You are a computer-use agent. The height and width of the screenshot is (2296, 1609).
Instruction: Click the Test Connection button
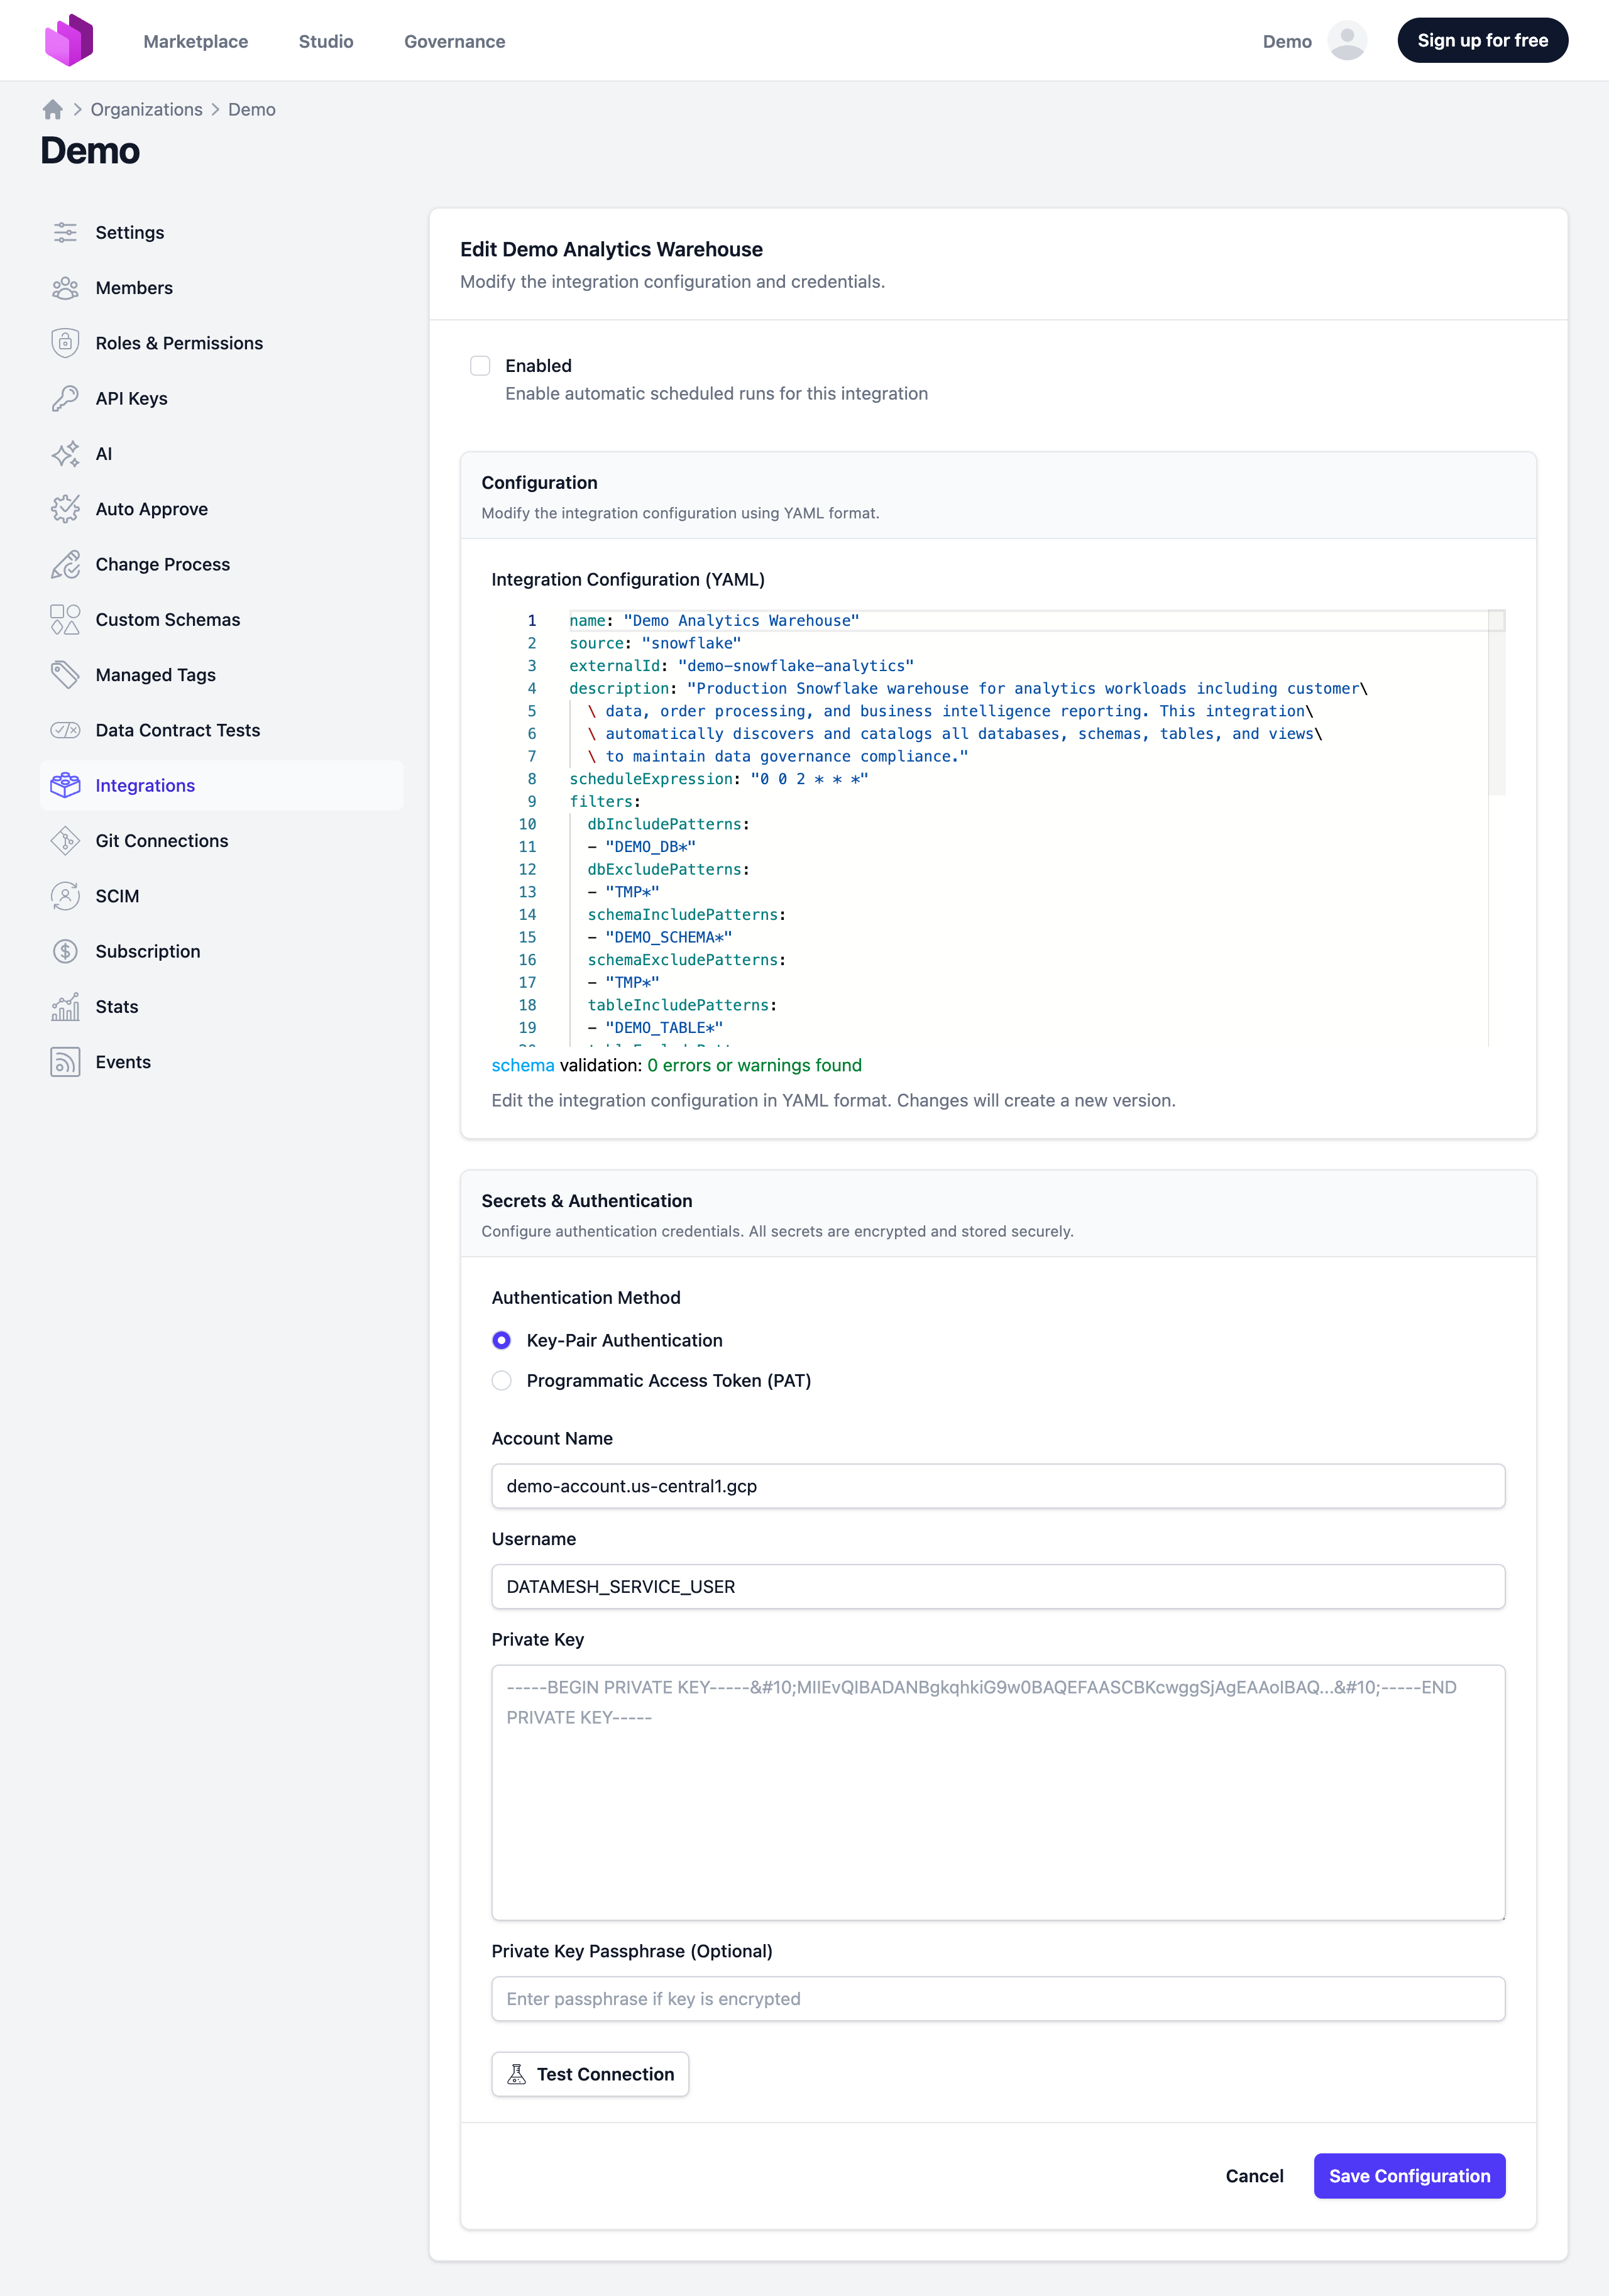pyautogui.click(x=590, y=2074)
